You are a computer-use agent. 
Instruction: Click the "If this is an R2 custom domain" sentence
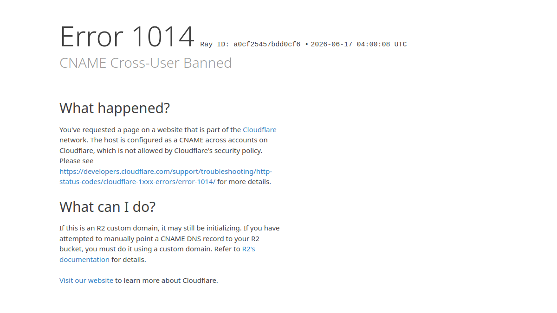coord(109,228)
